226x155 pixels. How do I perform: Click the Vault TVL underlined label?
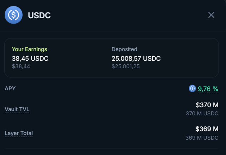click(x=17, y=109)
